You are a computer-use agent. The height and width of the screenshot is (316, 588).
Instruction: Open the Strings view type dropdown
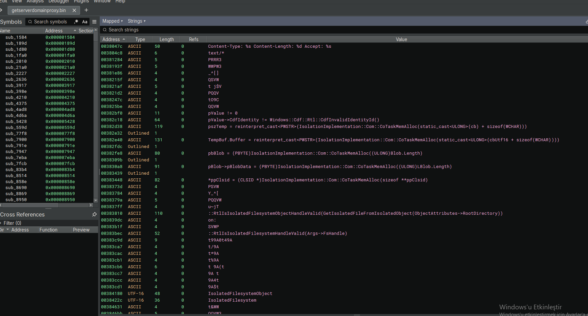click(x=137, y=21)
